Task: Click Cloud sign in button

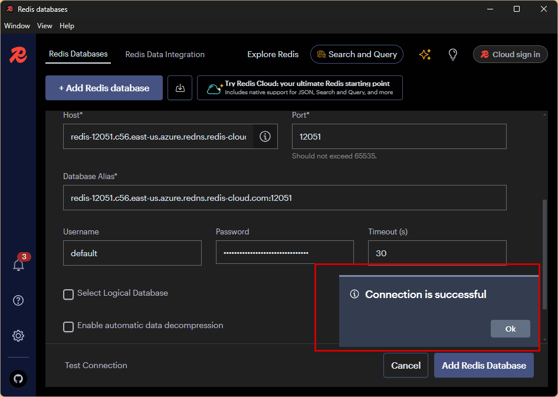Action: pyautogui.click(x=510, y=54)
